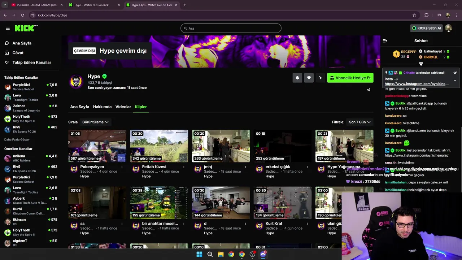
Task: Click the share icon below the subscribe button
Action: (369, 90)
